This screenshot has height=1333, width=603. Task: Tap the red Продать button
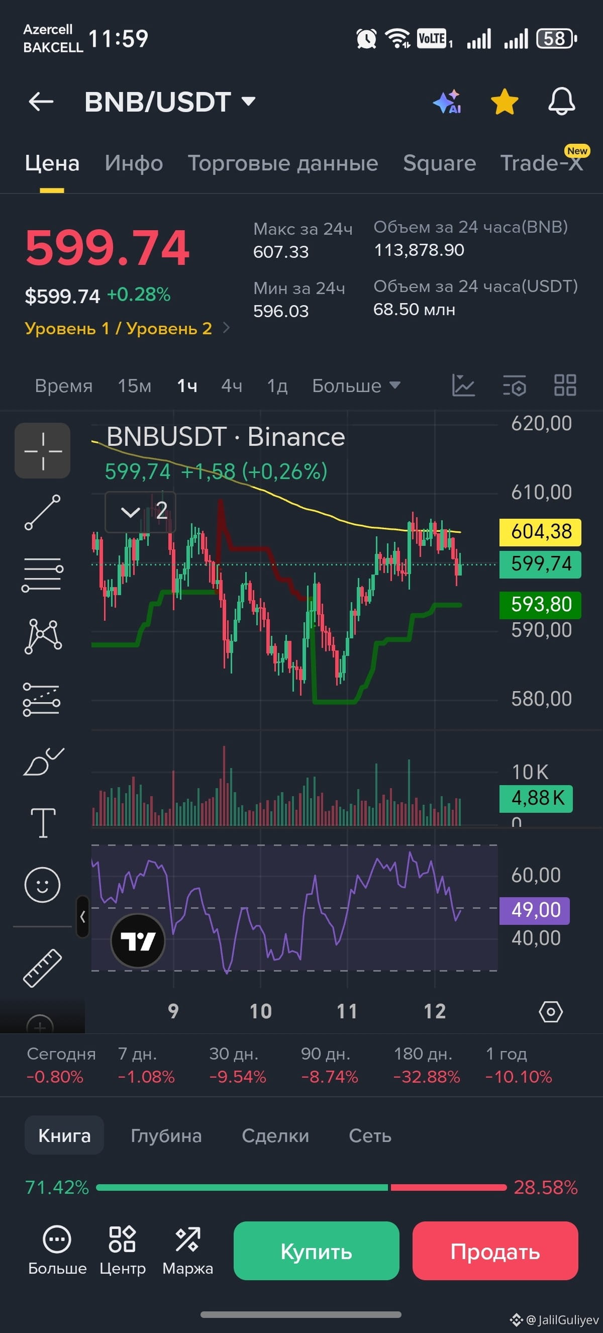[x=495, y=1251]
